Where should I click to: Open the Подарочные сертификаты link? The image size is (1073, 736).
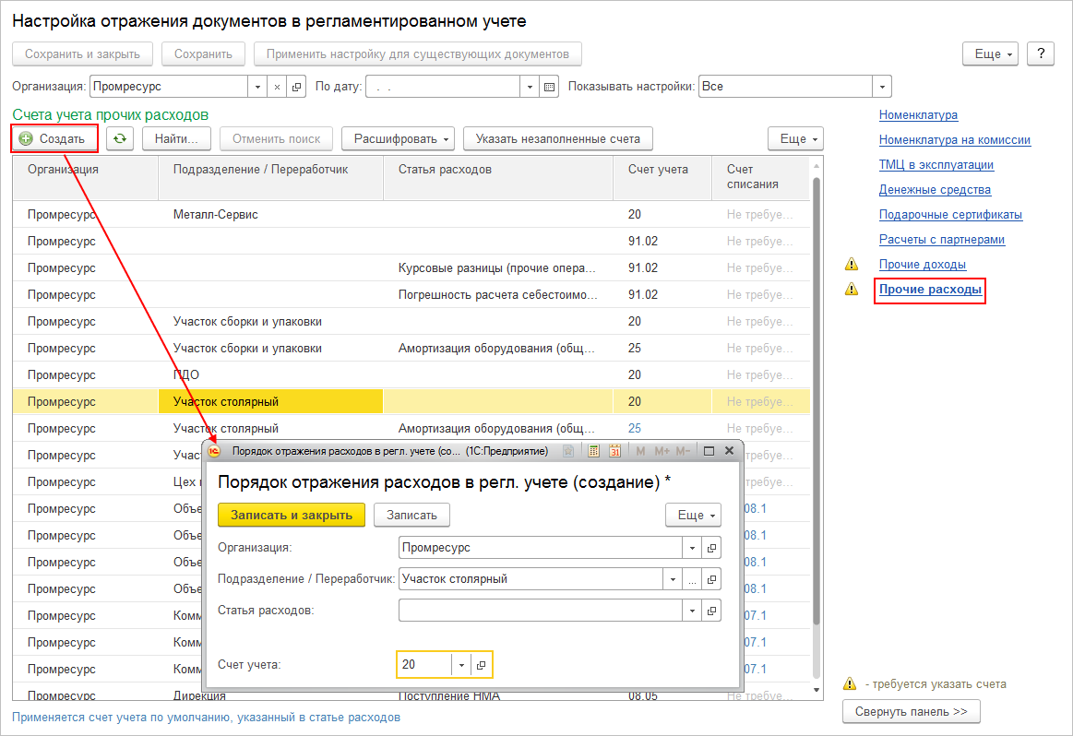tap(950, 214)
